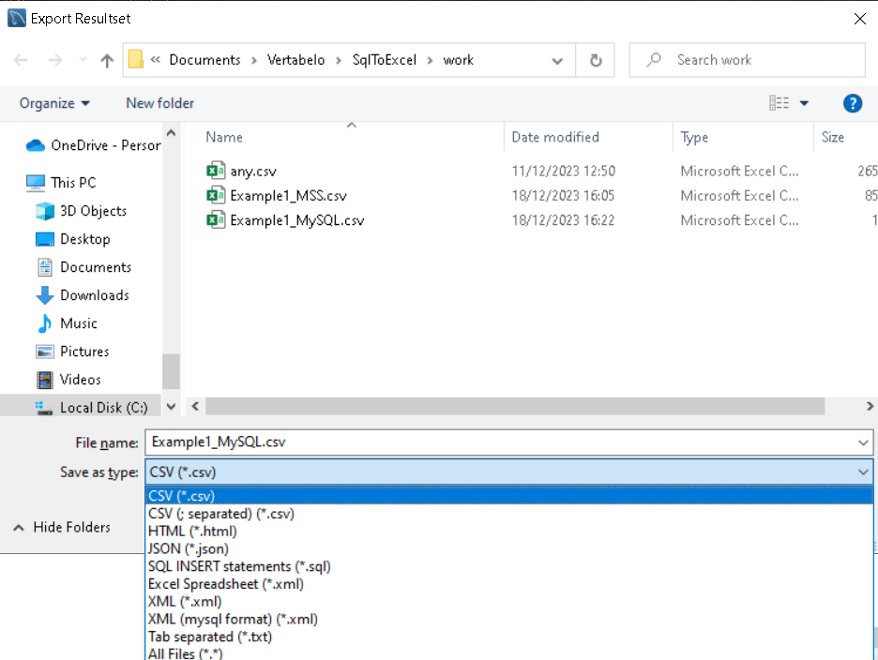Screen dimensions: 878x660
Task: Refresh the folder using the refresh icon
Action: tap(597, 59)
